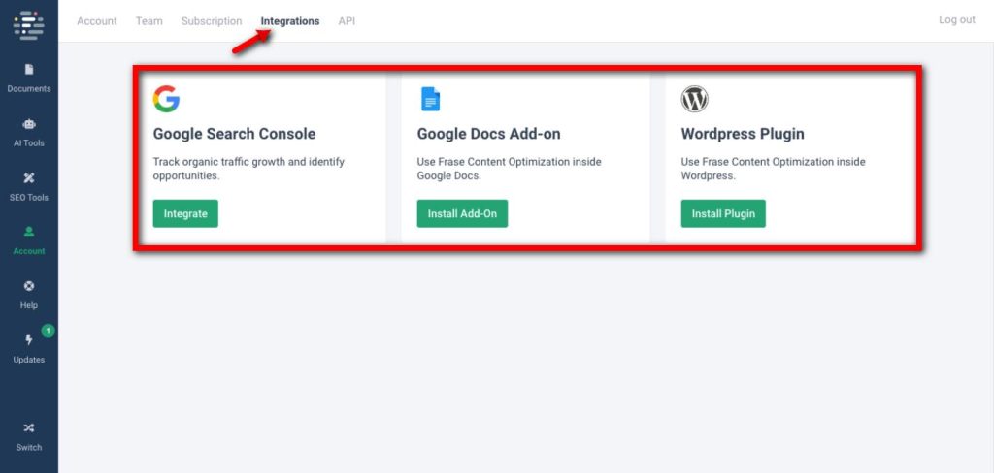Open SEO Tools icon in sidebar
This screenshot has height=473, width=994.
[x=29, y=178]
